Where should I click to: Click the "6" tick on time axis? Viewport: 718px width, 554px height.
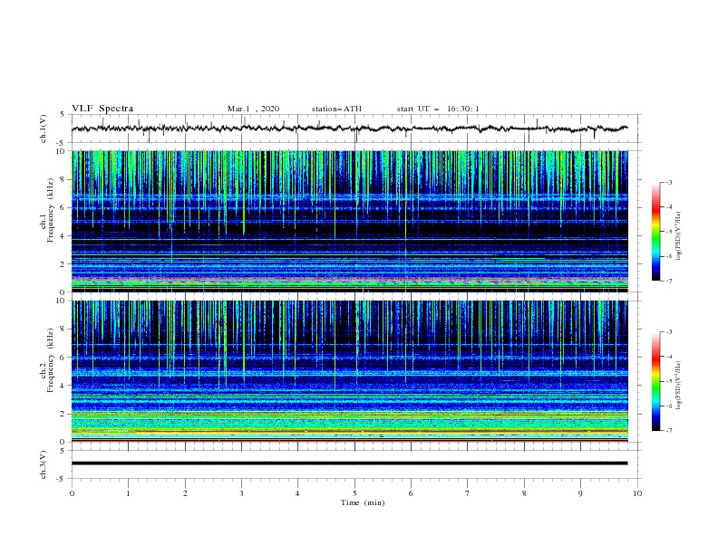click(411, 493)
